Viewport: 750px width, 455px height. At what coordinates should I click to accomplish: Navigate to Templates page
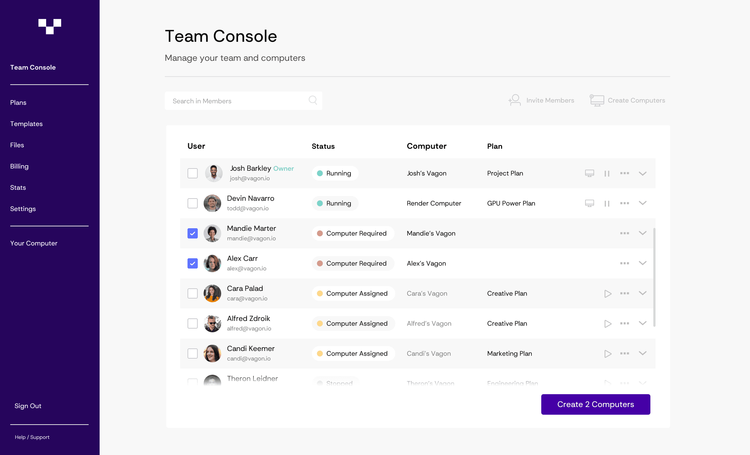(x=26, y=123)
